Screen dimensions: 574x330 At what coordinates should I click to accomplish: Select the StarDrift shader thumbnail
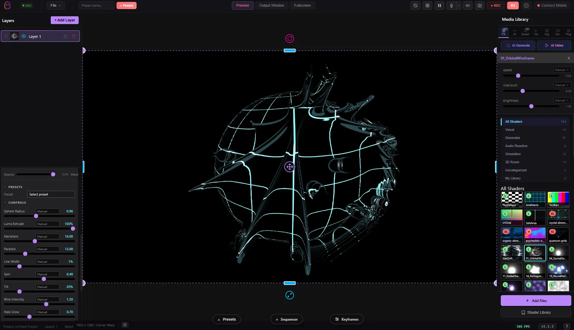point(512,253)
